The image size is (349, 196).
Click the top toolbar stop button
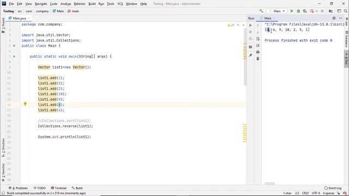322,11
